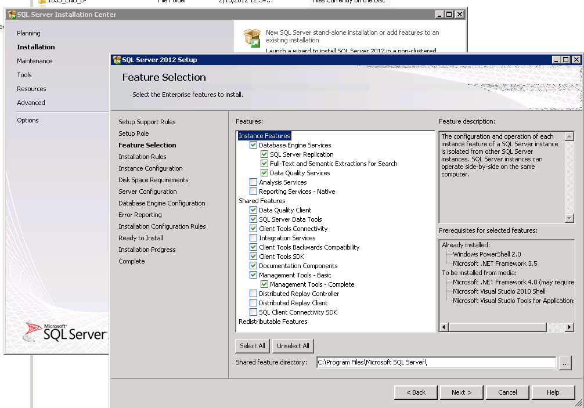Click the new stand-alone installation box icon
Image resolution: width=584 pixels, height=408 pixels.
point(252,38)
